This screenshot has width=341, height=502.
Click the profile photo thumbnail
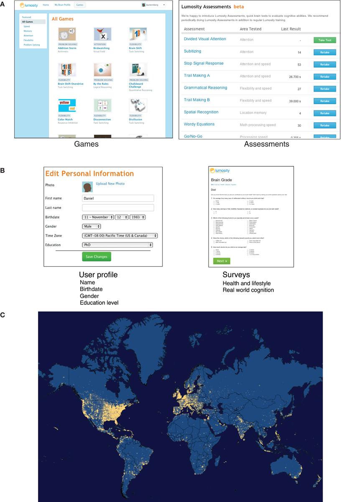[87, 187]
